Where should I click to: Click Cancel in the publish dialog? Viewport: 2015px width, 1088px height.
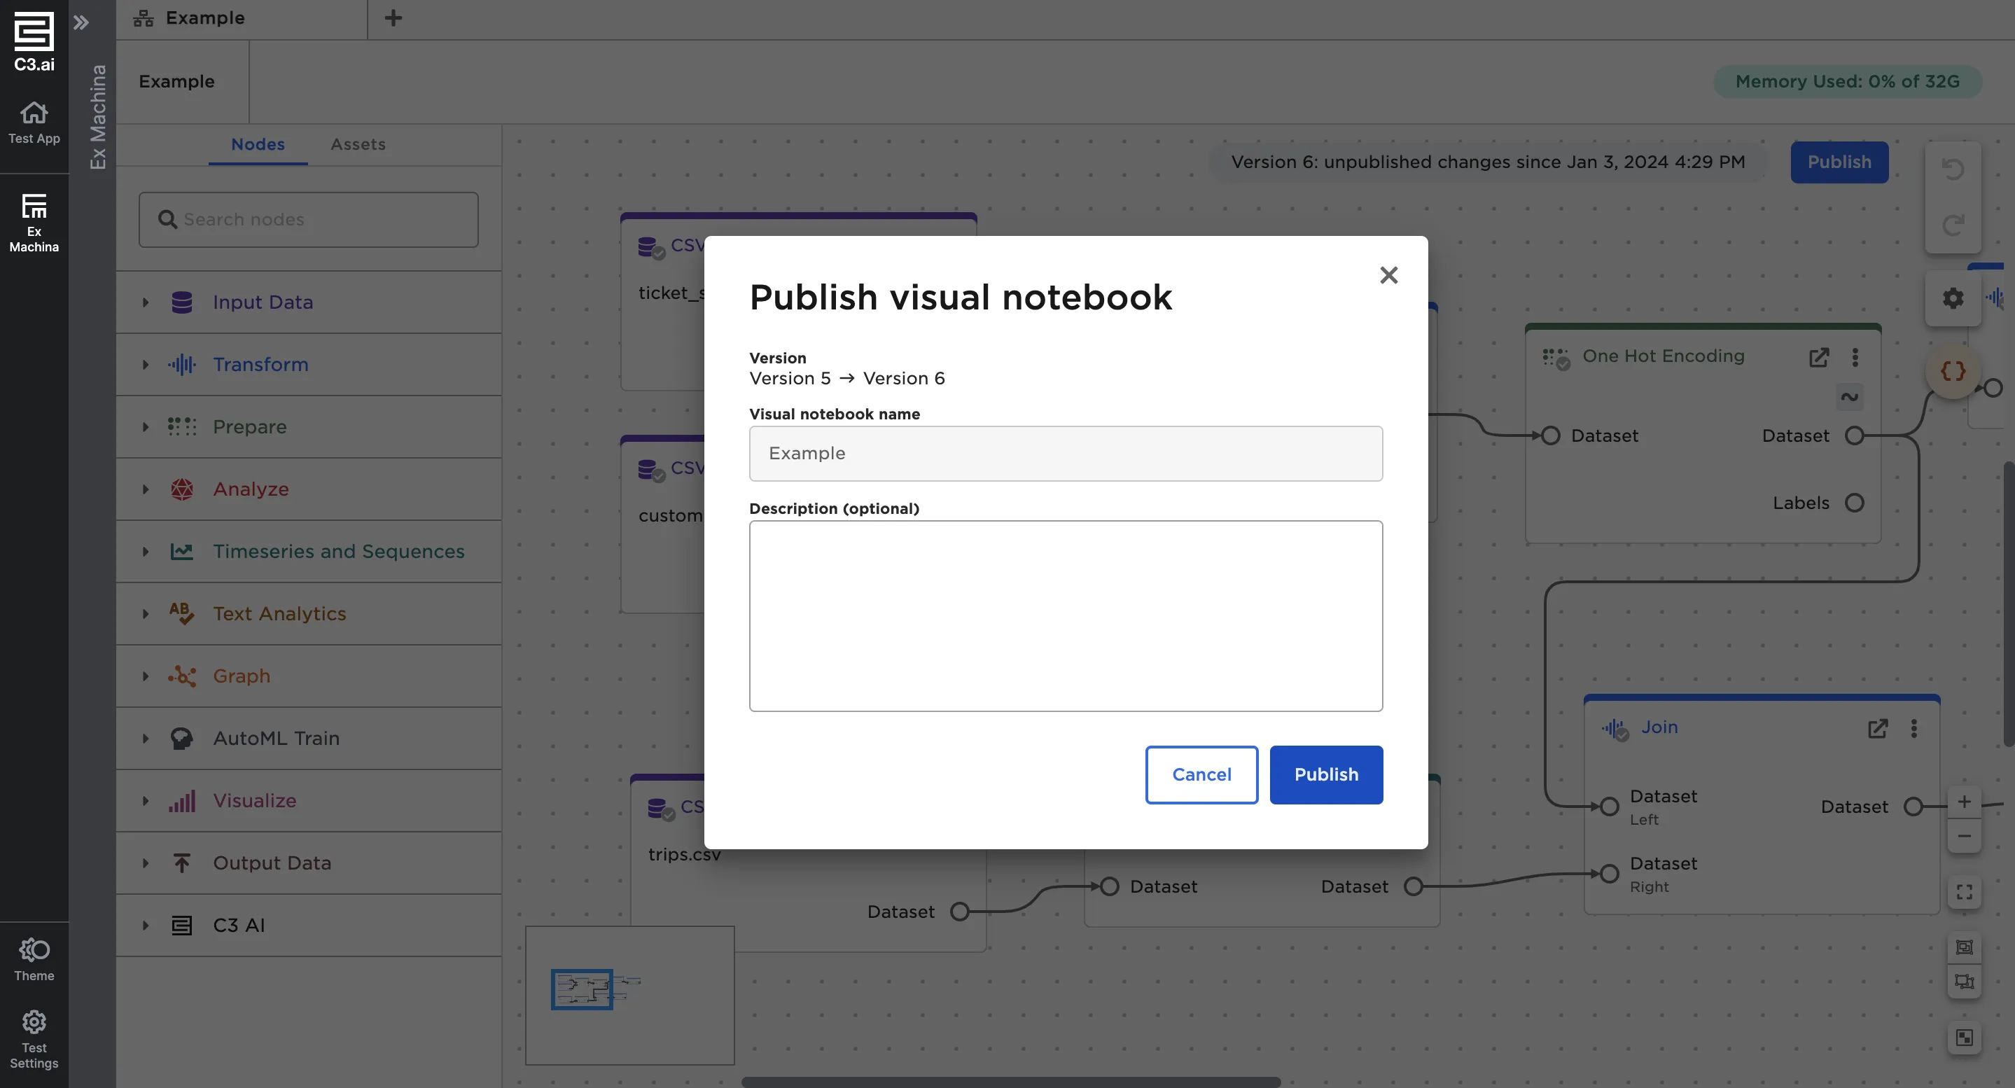(x=1201, y=774)
